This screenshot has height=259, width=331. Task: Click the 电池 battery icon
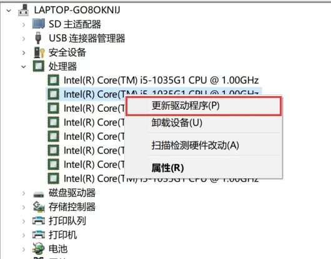click(39, 248)
